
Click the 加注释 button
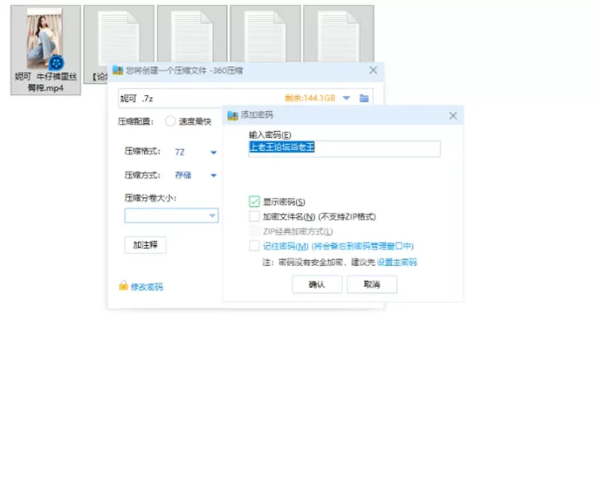coord(145,245)
